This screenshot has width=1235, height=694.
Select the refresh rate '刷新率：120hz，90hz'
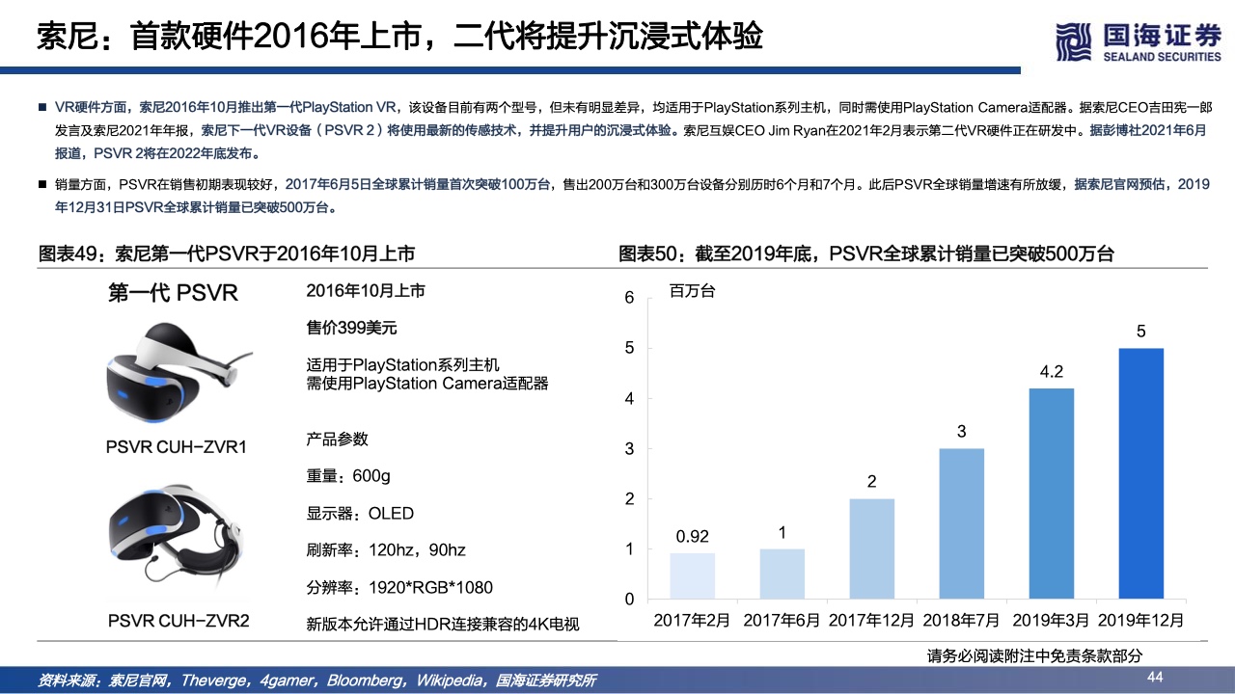[386, 550]
